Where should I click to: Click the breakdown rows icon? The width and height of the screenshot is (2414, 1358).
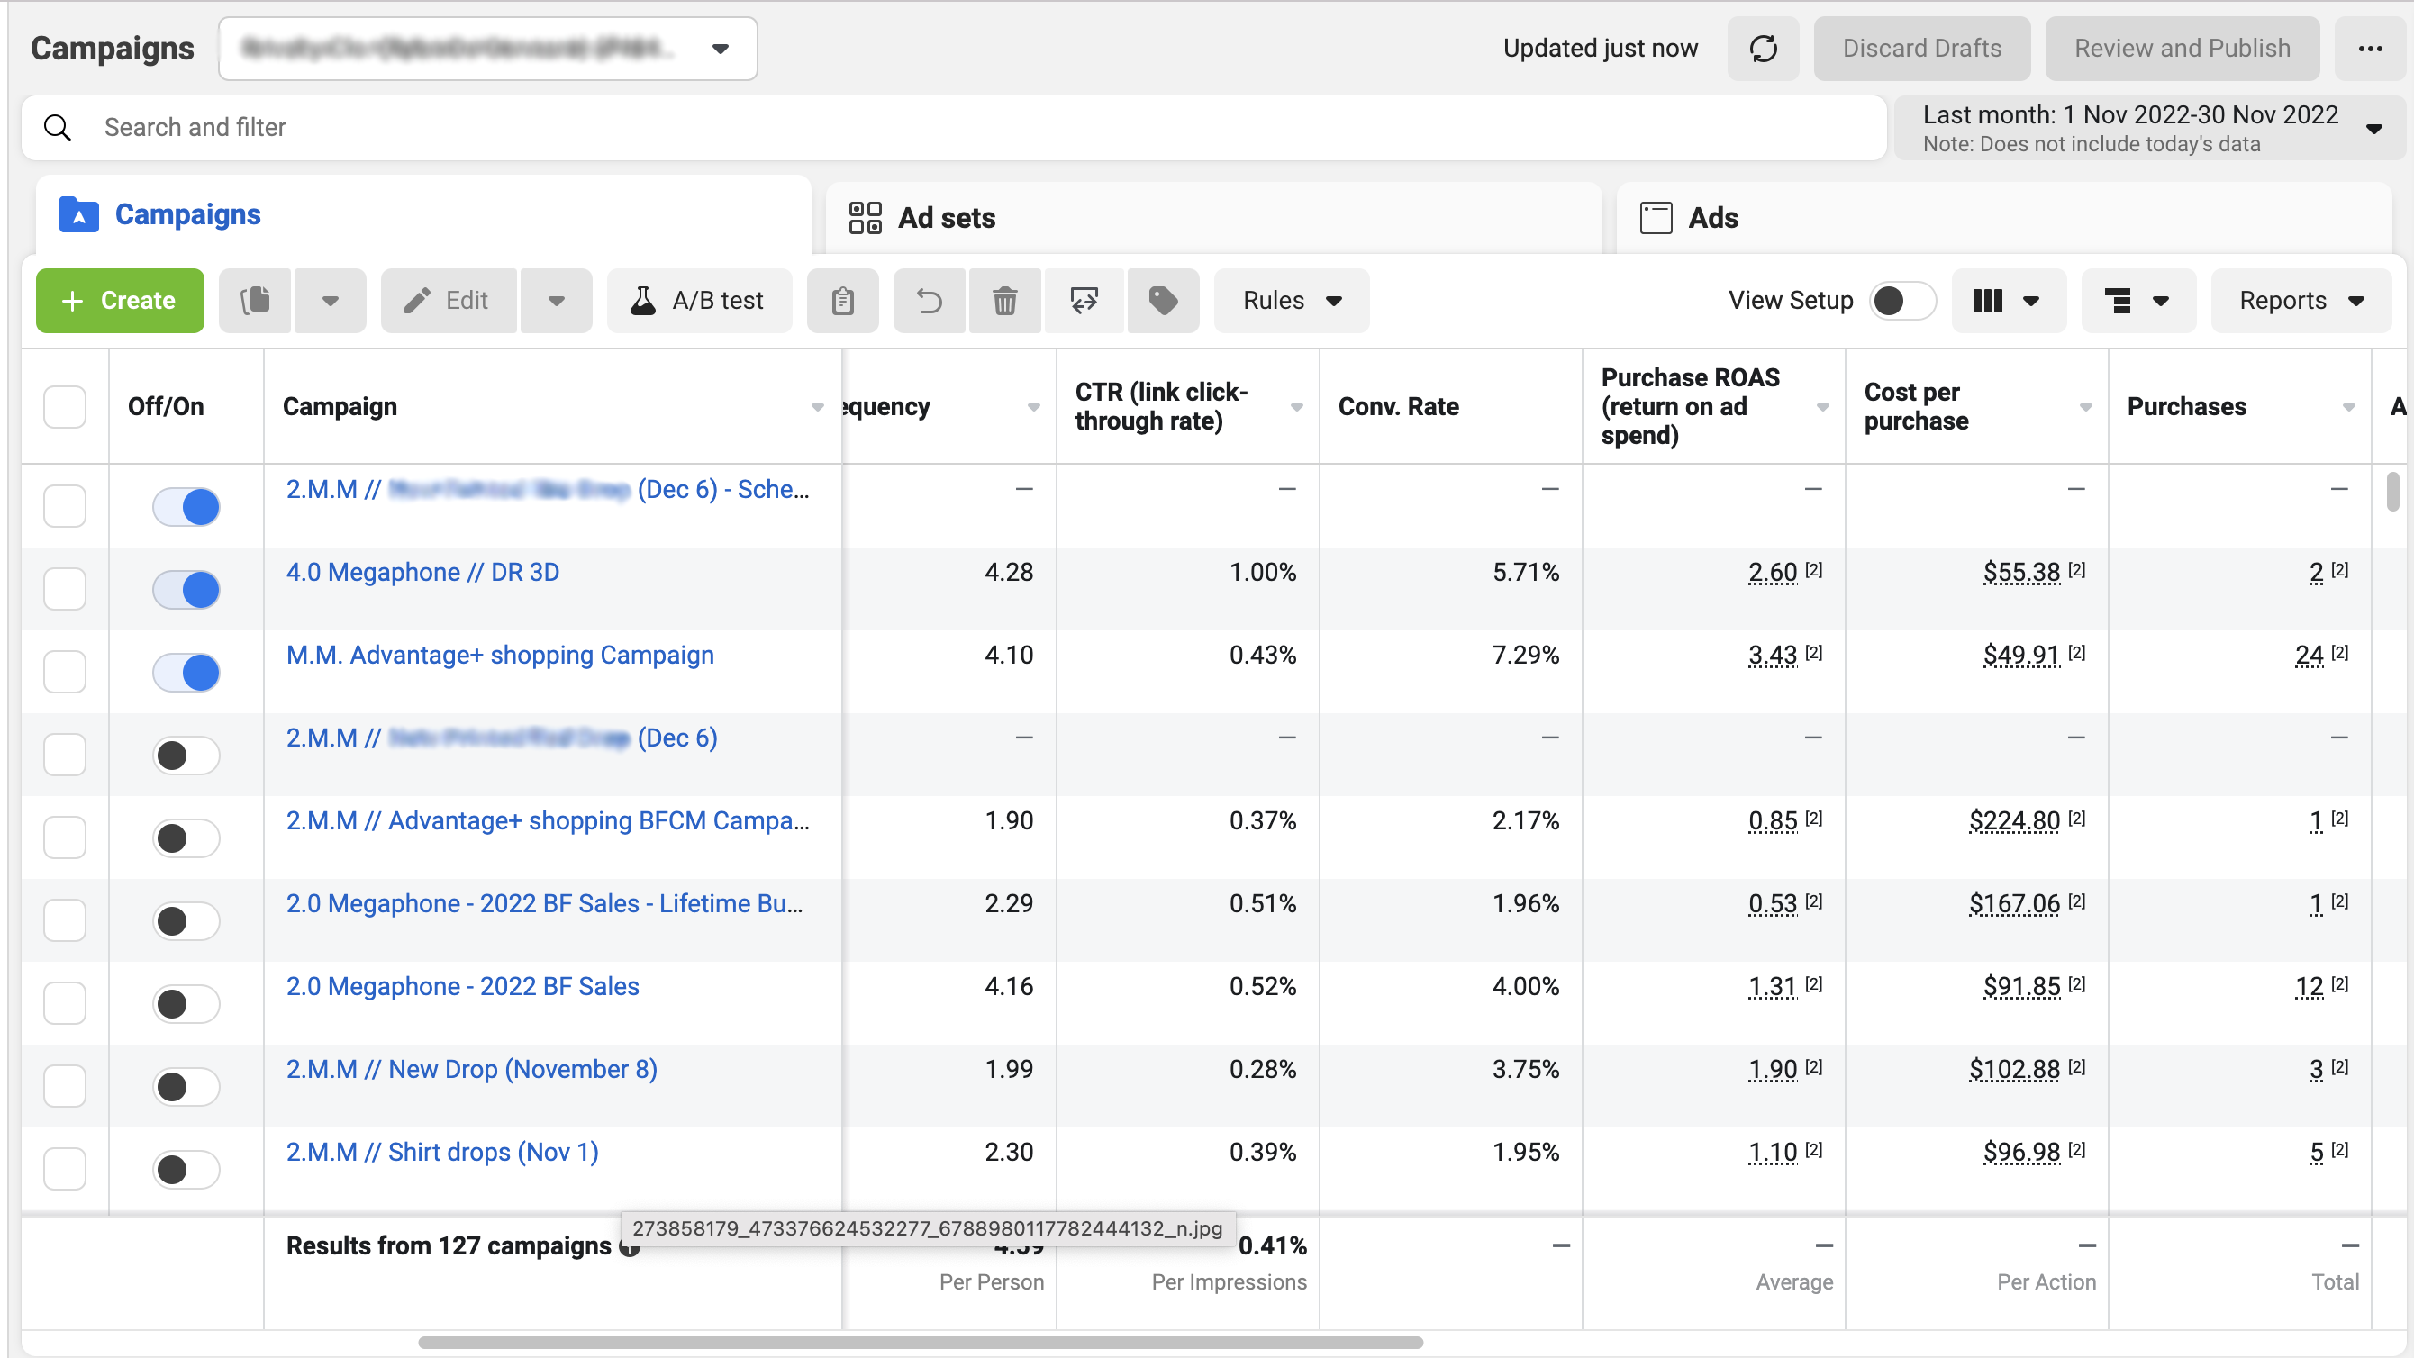(x=2137, y=301)
